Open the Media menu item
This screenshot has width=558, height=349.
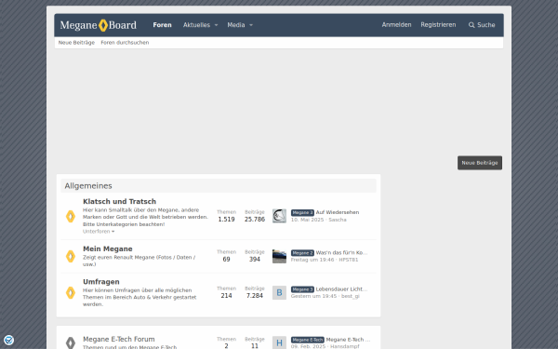pyautogui.click(x=236, y=25)
